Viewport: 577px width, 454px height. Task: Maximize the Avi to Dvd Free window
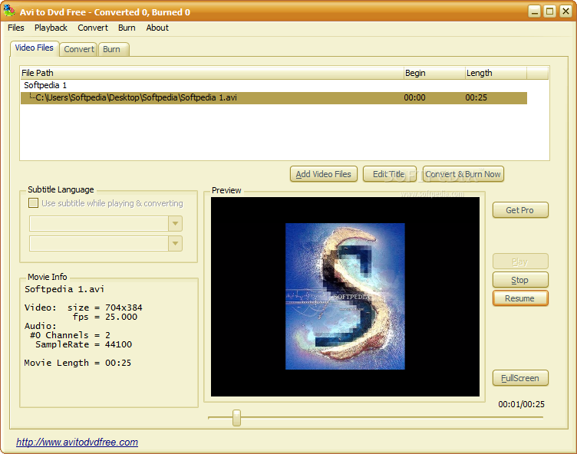pos(550,12)
